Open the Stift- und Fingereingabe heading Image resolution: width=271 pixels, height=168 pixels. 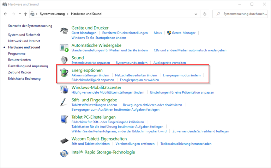(94, 100)
